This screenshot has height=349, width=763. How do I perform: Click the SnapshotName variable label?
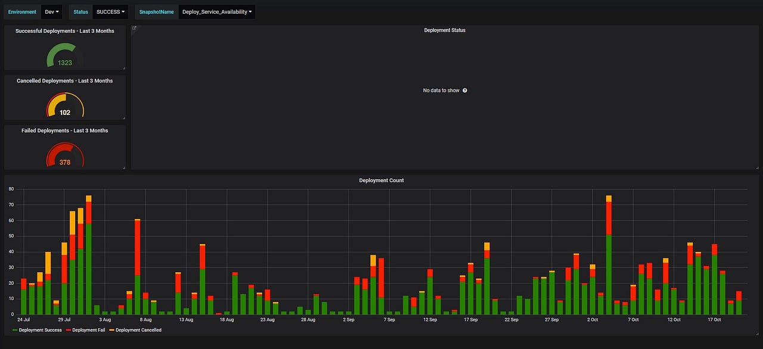coord(156,11)
